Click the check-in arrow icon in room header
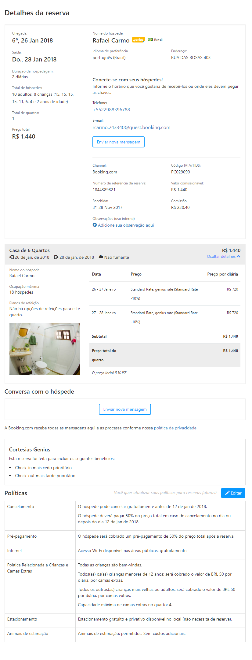The image size is (252, 660). [12, 257]
